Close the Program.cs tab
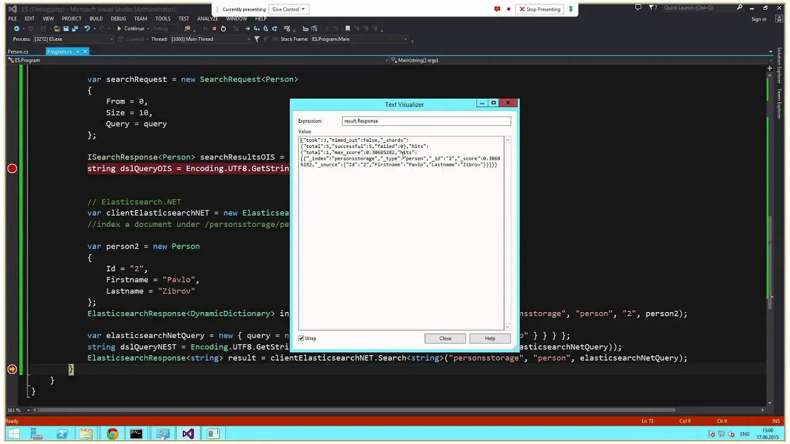The image size is (790, 444). coord(85,51)
